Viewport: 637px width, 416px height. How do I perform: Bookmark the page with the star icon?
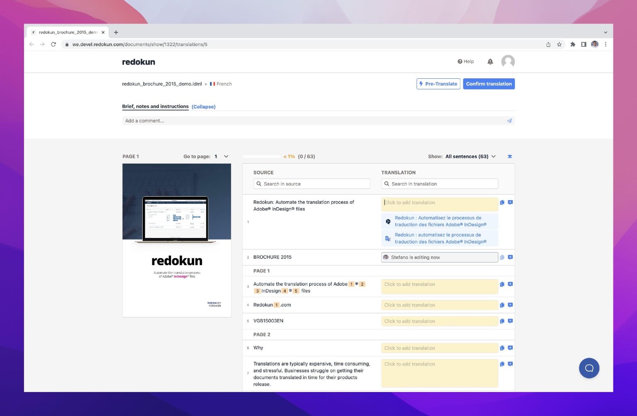[559, 44]
